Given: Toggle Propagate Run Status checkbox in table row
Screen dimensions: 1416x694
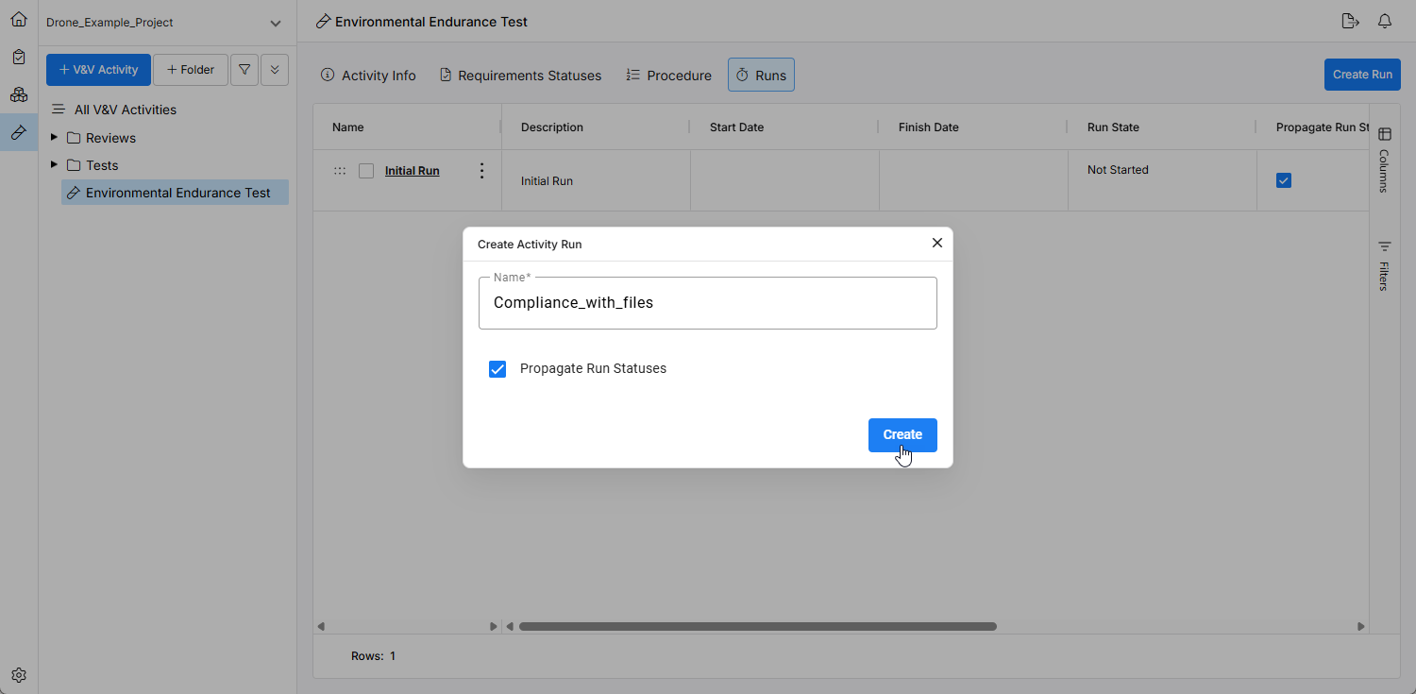Looking at the screenshot, I should [1283, 180].
